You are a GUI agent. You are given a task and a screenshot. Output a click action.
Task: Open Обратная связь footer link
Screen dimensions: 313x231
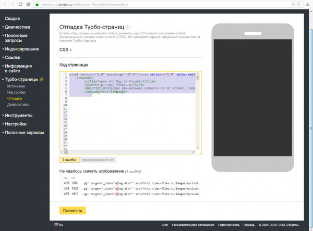coord(229,225)
